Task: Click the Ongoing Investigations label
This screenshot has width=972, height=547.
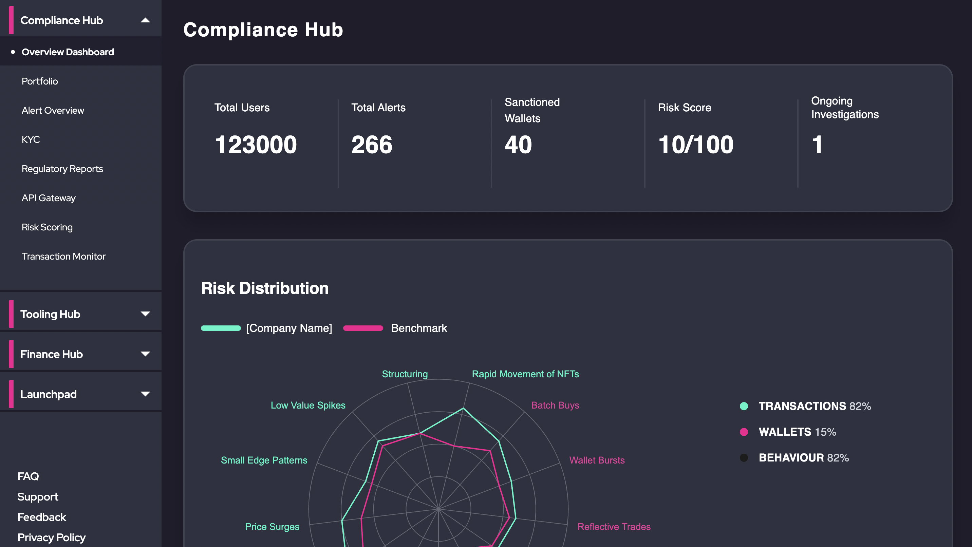Action: (x=845, y=108)
